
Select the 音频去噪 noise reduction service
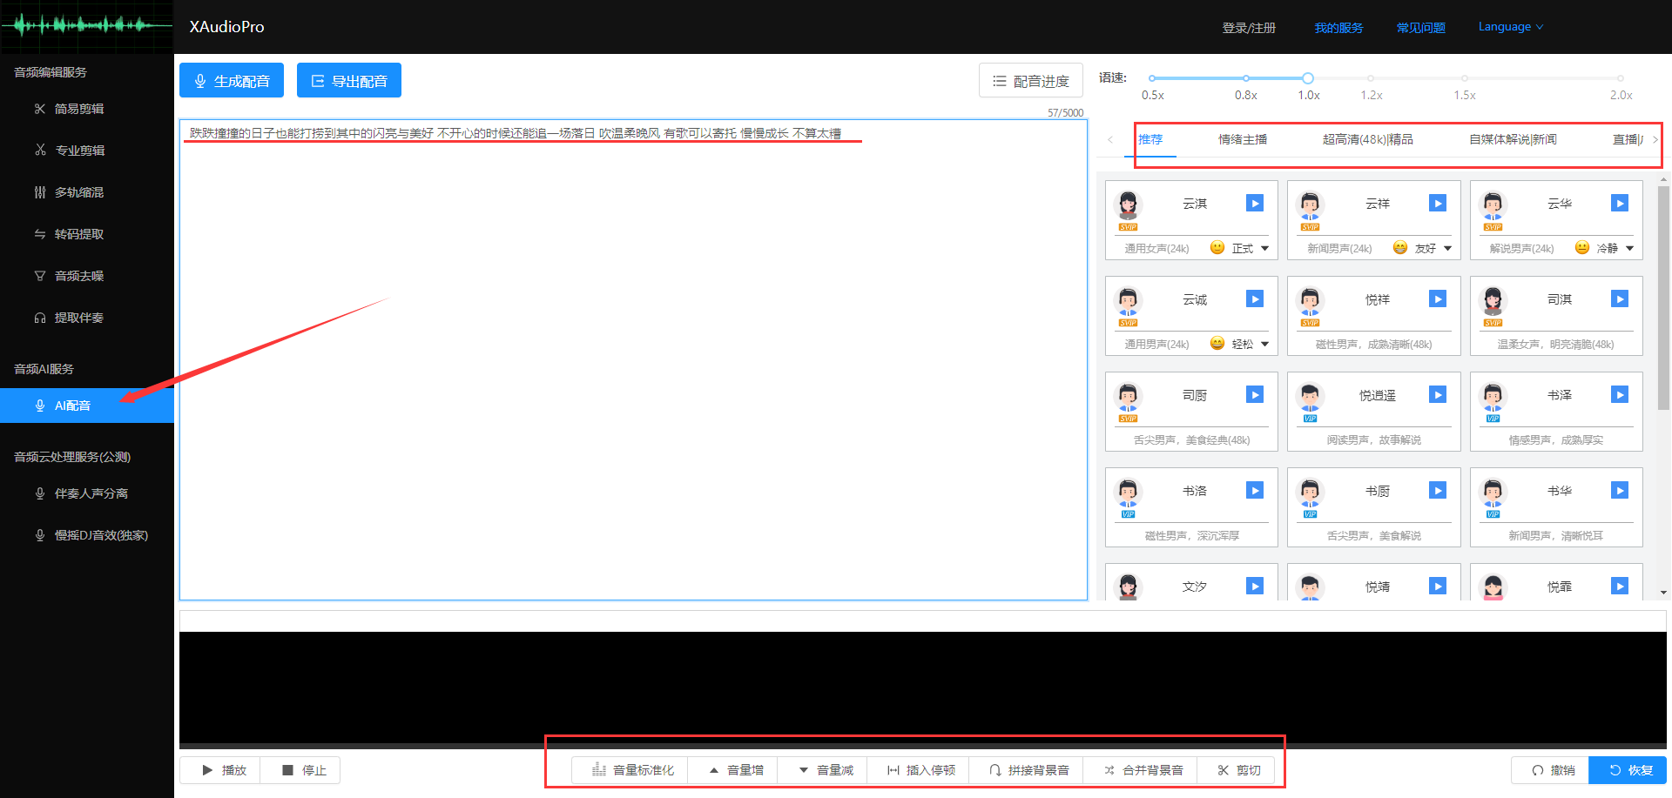[79, 275]
